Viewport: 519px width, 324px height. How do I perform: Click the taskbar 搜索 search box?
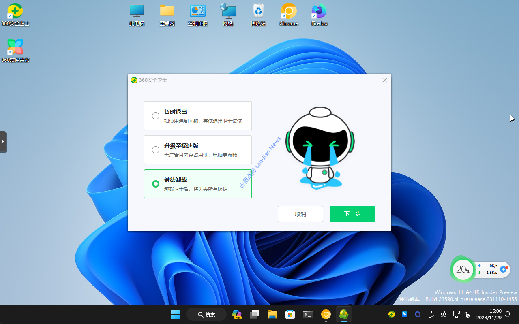[206, 314]
